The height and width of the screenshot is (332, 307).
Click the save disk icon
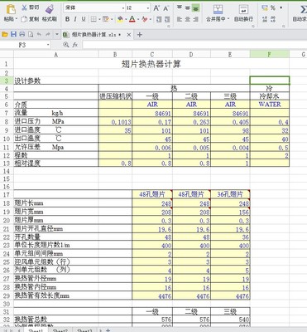pos(13,34)
